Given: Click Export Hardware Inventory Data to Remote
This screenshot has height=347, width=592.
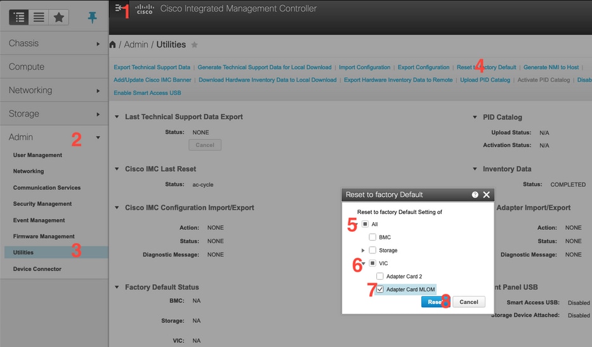Looking at the screenshot, I should pos(398,80).
